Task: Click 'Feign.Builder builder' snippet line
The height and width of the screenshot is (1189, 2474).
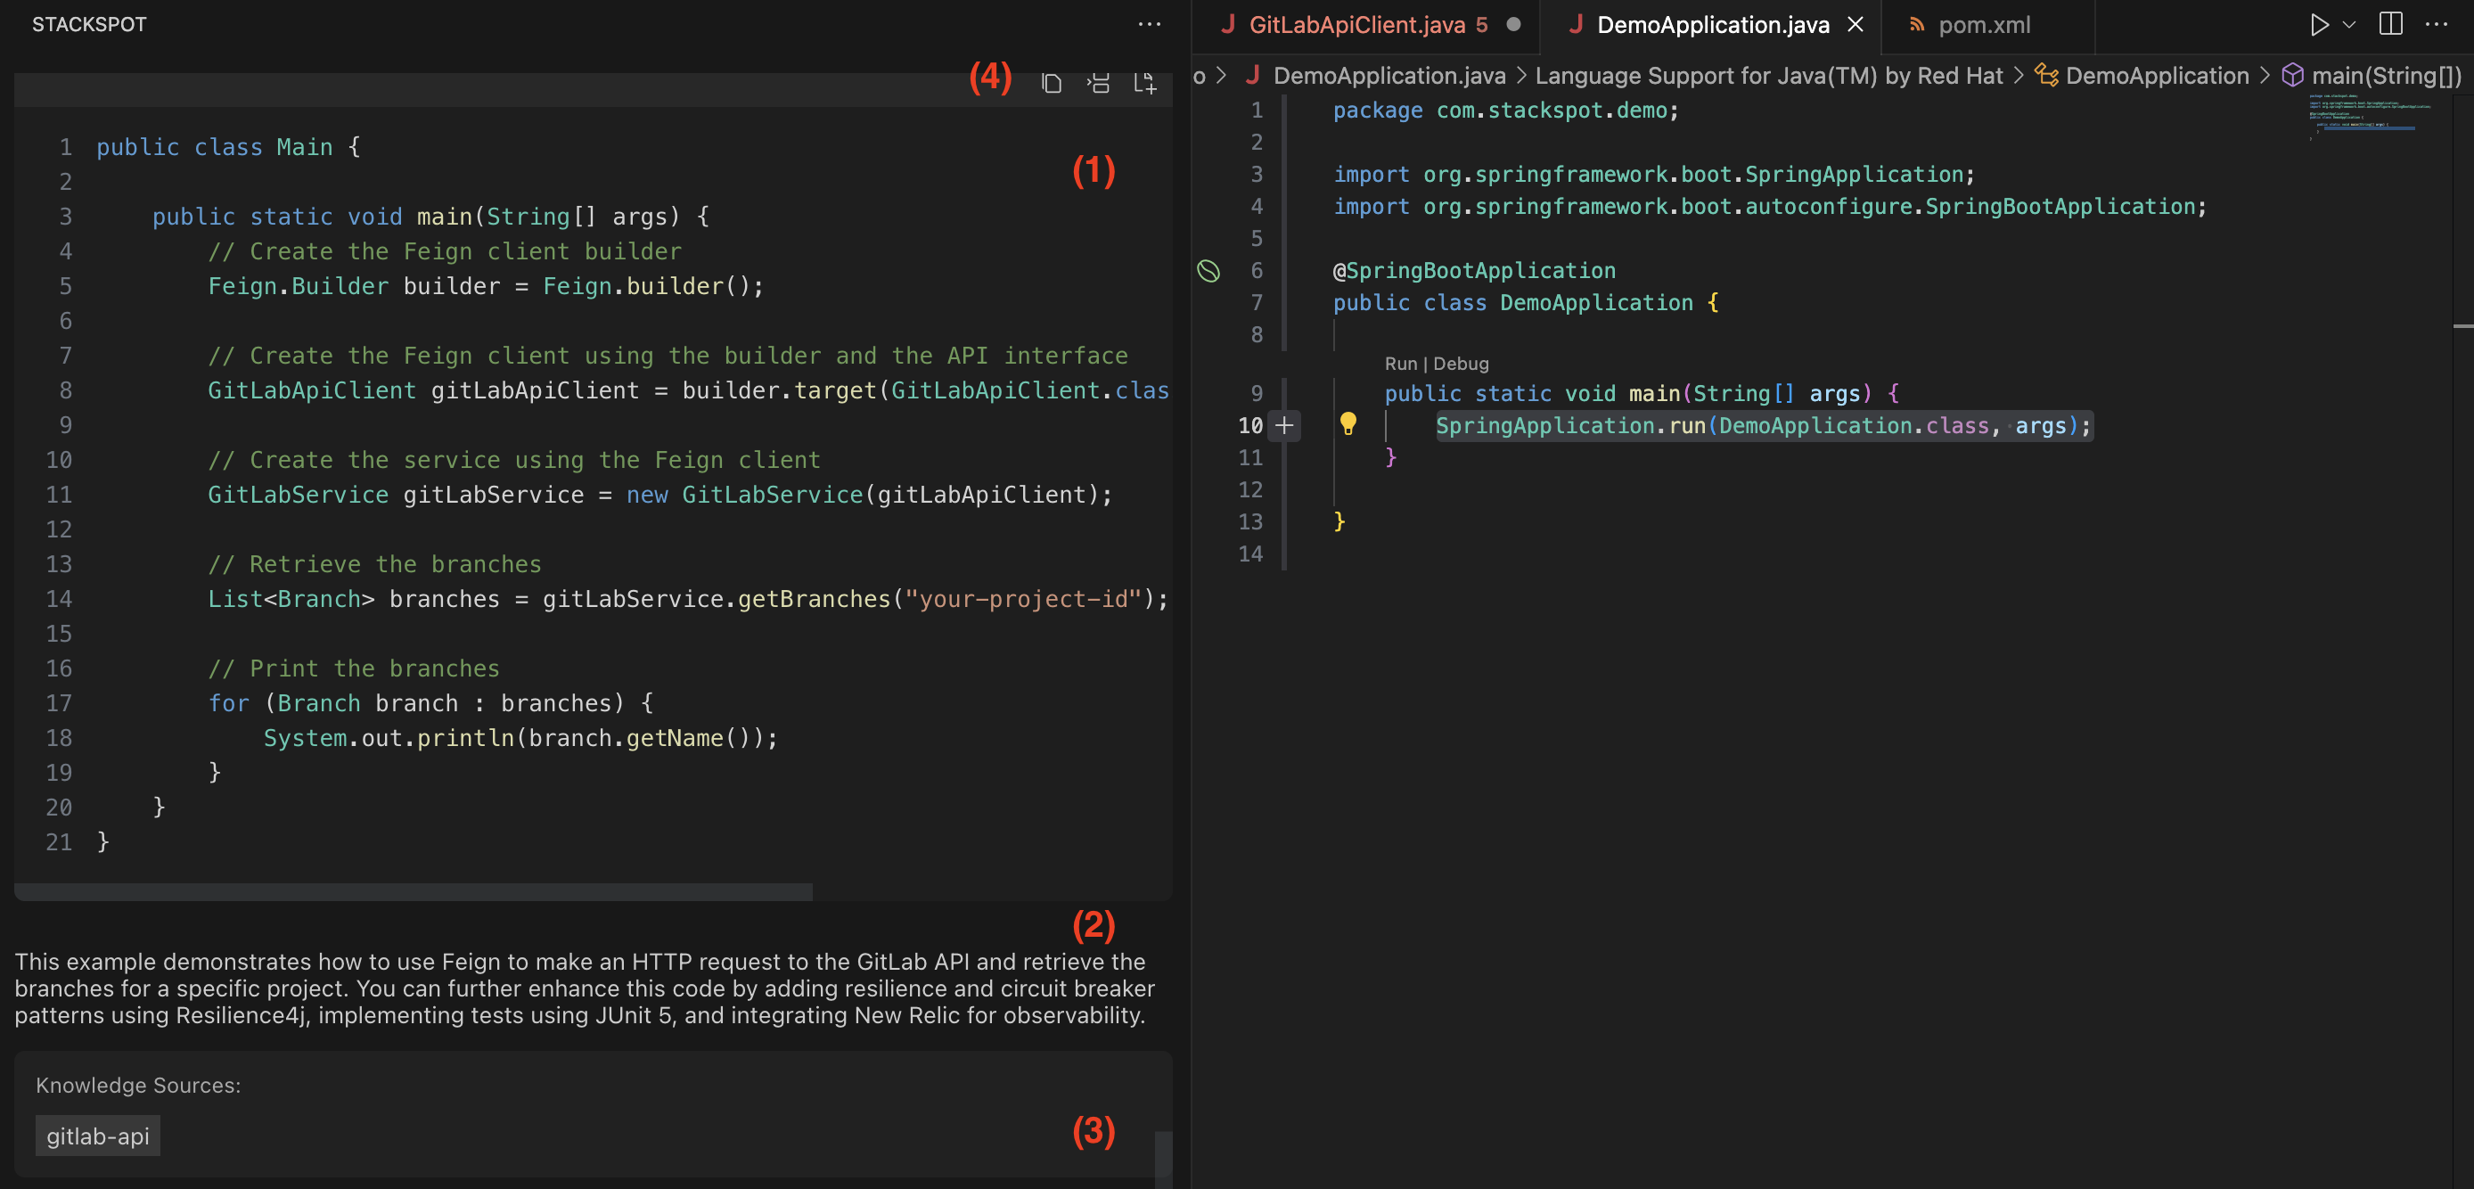Action: click(486, 286)
